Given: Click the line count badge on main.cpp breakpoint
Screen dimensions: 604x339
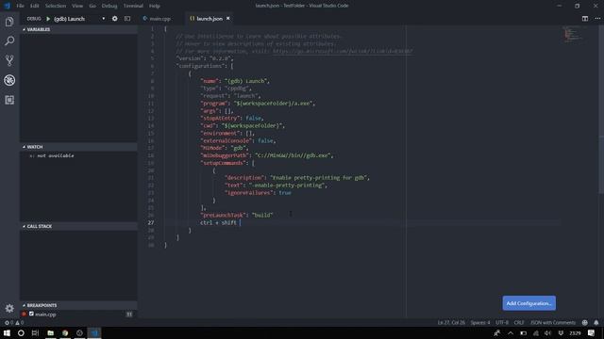Looking at the screenshot, I should [x=129, y=315].
